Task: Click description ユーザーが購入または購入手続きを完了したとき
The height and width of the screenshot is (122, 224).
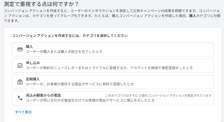Action: (x=64, y=52)
